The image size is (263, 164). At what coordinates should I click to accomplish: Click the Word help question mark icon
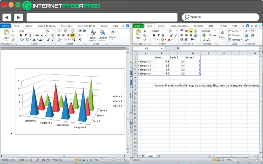(127, 26)
